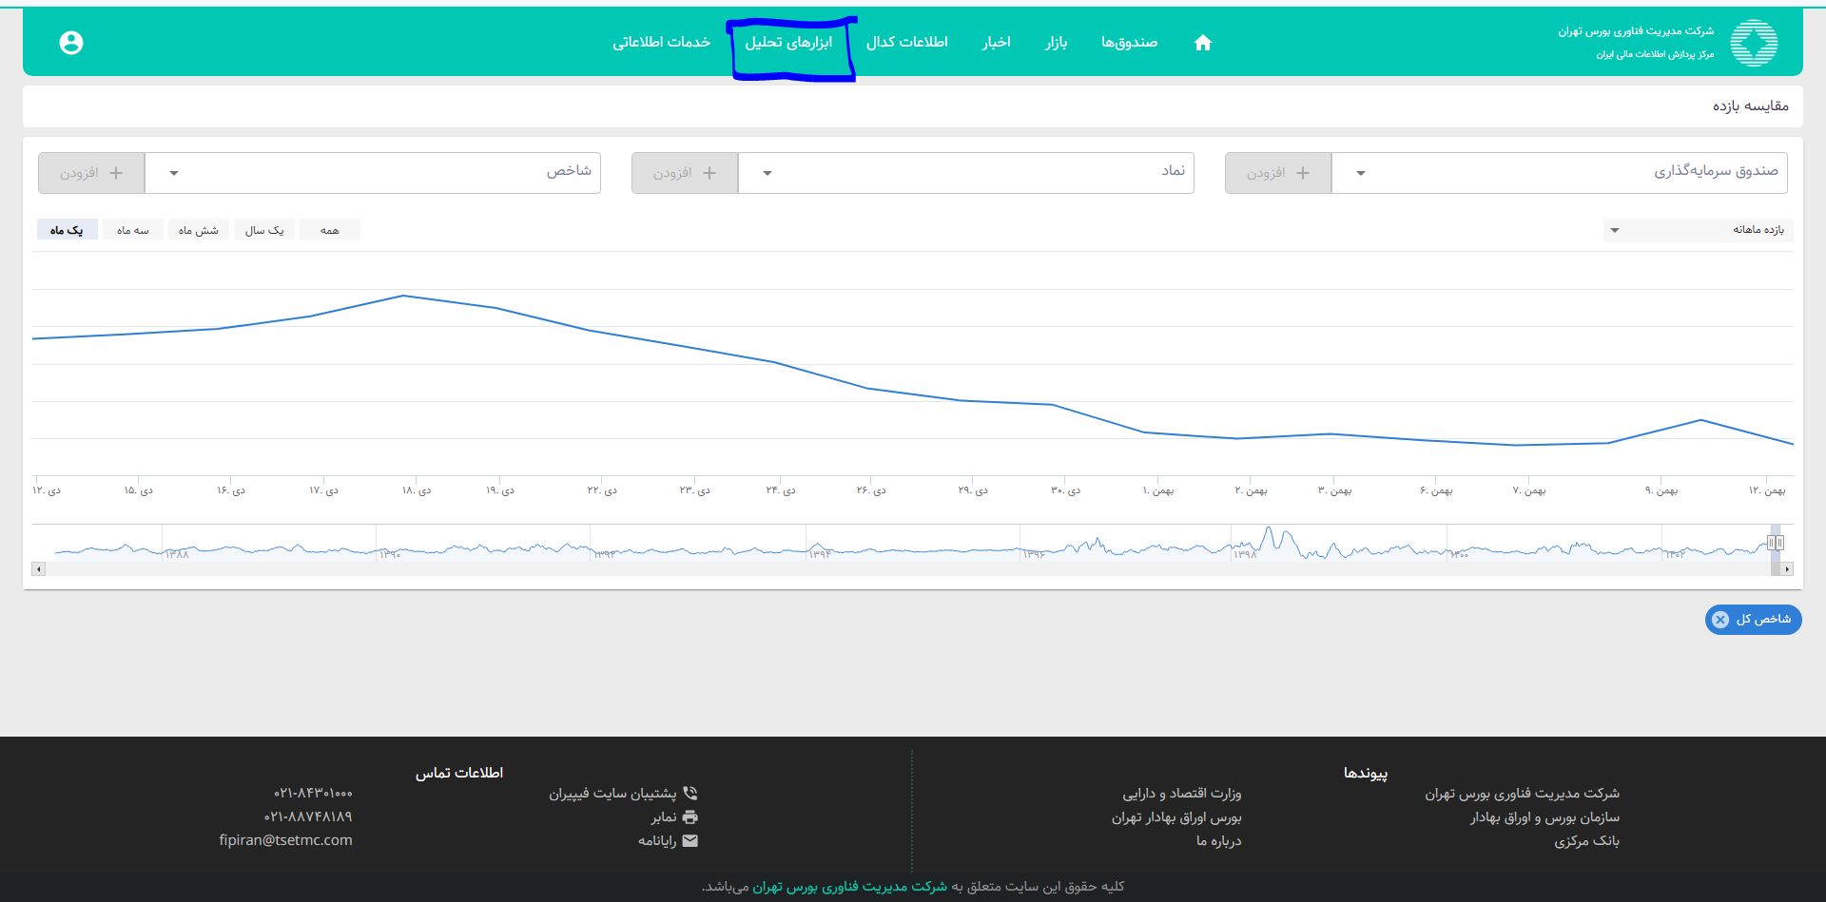Click the fax number ۰۲۱-۸۸۷۴۸۱۸۹

pos(308,816)
